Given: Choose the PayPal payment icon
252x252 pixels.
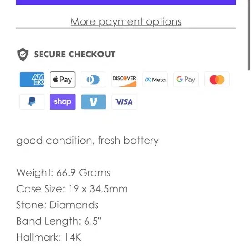Looking at the screenshot, I should coord(31,102).
